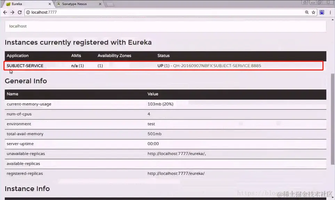Open the Chrome three-dot menu

point(330,12)
